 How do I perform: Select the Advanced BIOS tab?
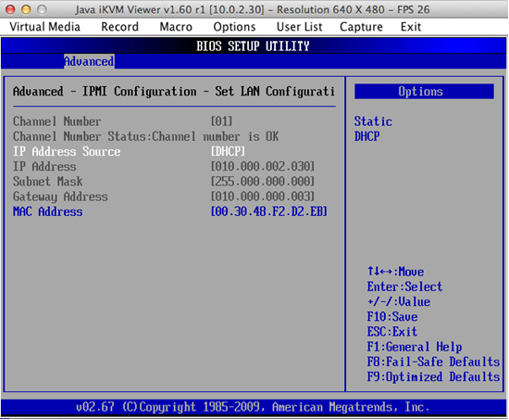pyautogui.click(x=89, y=61)
